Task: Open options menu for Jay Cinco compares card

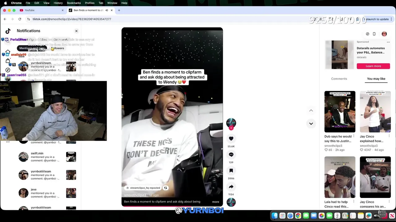Action: pos(389,201)
